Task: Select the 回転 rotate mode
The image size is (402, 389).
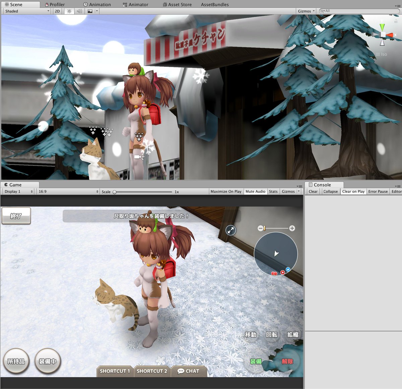Action: click(x=272, y=335)
